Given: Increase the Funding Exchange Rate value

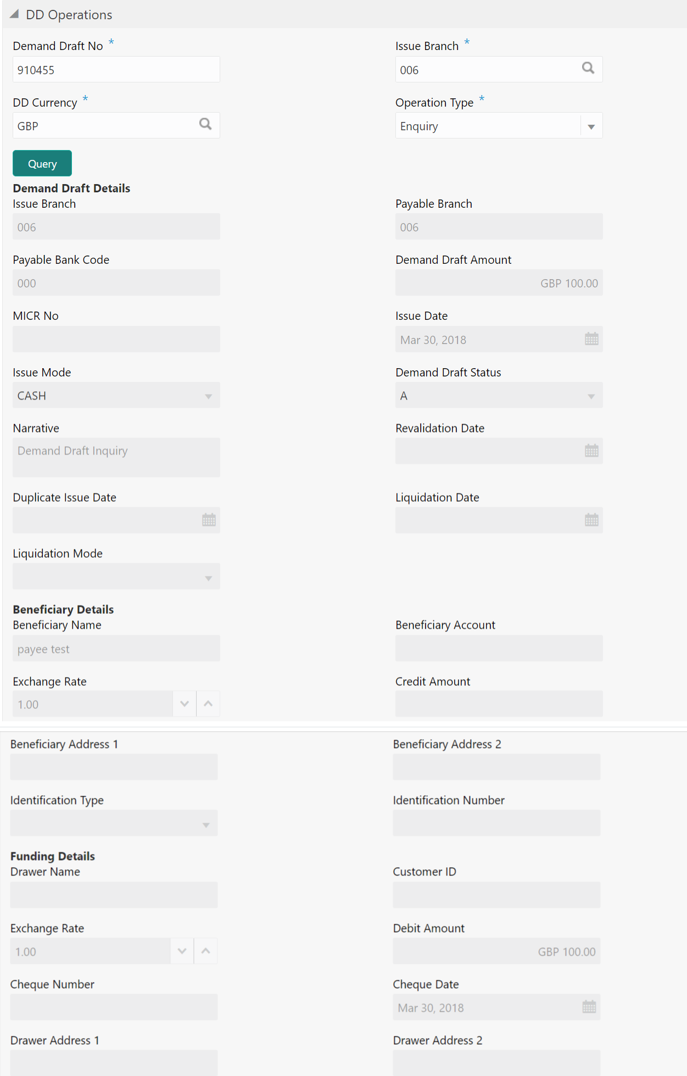Looking at the screenshot, I should pyautogui.click(x=205, y=951).
